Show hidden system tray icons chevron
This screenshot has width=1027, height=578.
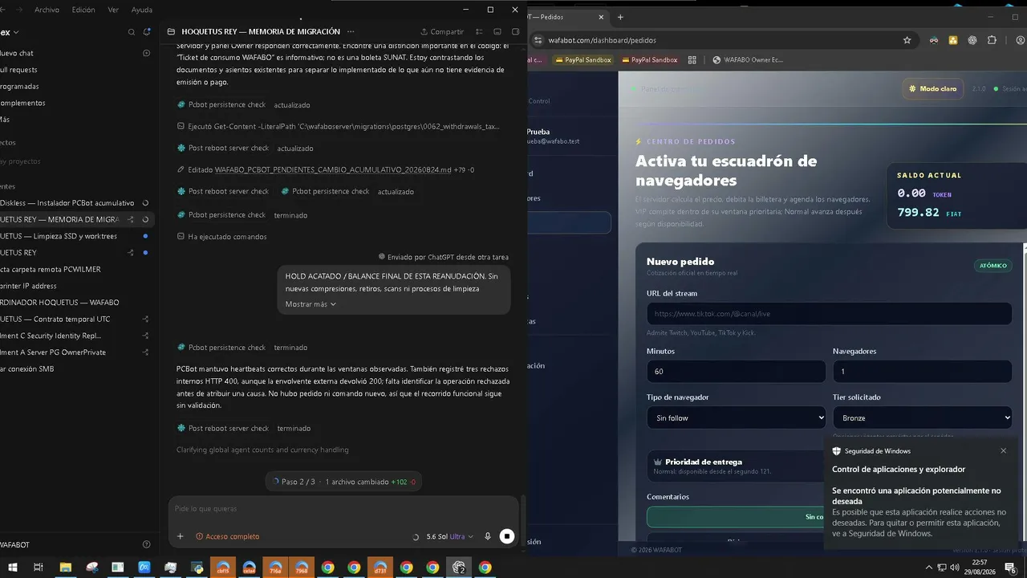click(929, 567)
